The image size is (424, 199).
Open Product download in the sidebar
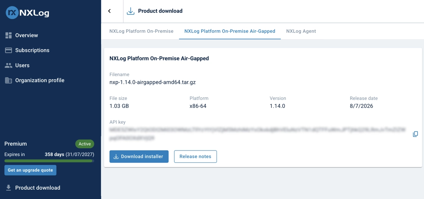37,188
